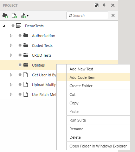Click status dot next to Get User Id By

[x=20, y=75]
